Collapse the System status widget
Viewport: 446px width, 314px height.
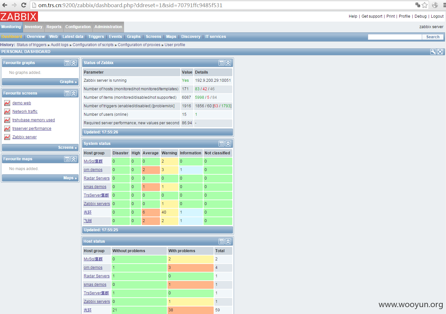coord(228,144)
